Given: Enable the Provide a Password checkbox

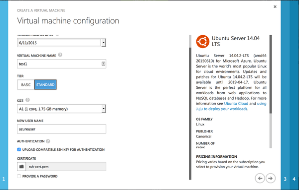Looking at the screenshot, I should [19, 176].
